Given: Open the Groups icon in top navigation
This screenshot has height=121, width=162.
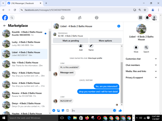Looking at the screenshot, I should (97, 17).
